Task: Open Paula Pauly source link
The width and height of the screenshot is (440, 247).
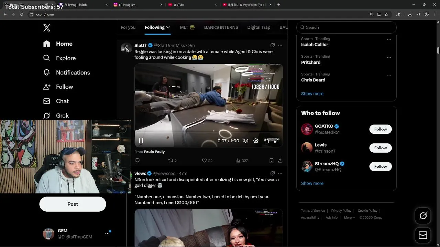Action: click(x=154, y=152)
